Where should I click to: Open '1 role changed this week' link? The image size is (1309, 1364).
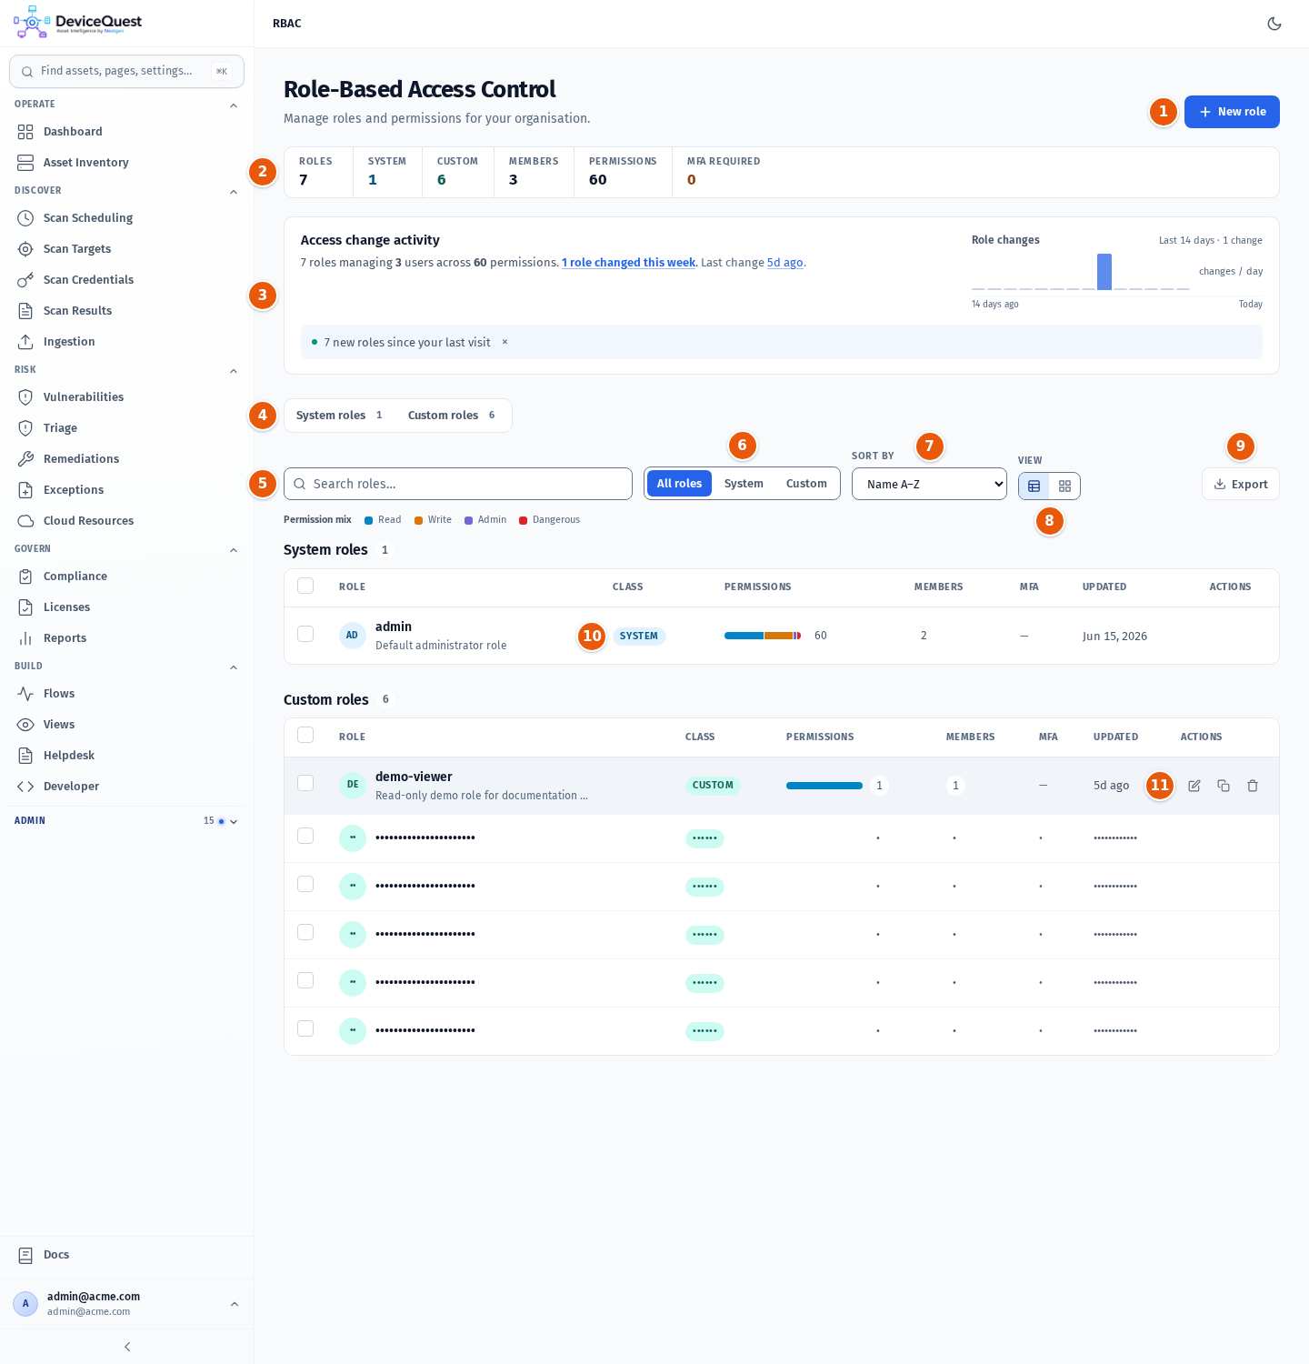pyautogui.click(x=628, y=263)
